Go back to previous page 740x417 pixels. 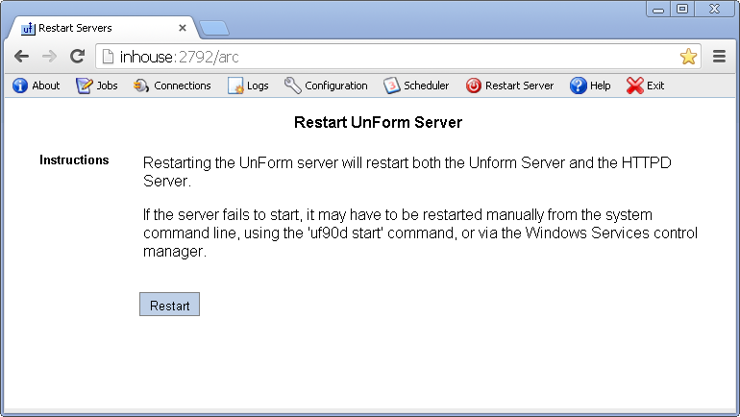21,57
